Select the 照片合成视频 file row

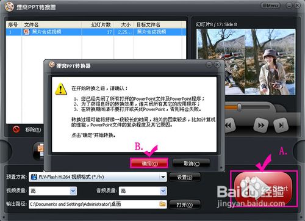coord(96,32)
